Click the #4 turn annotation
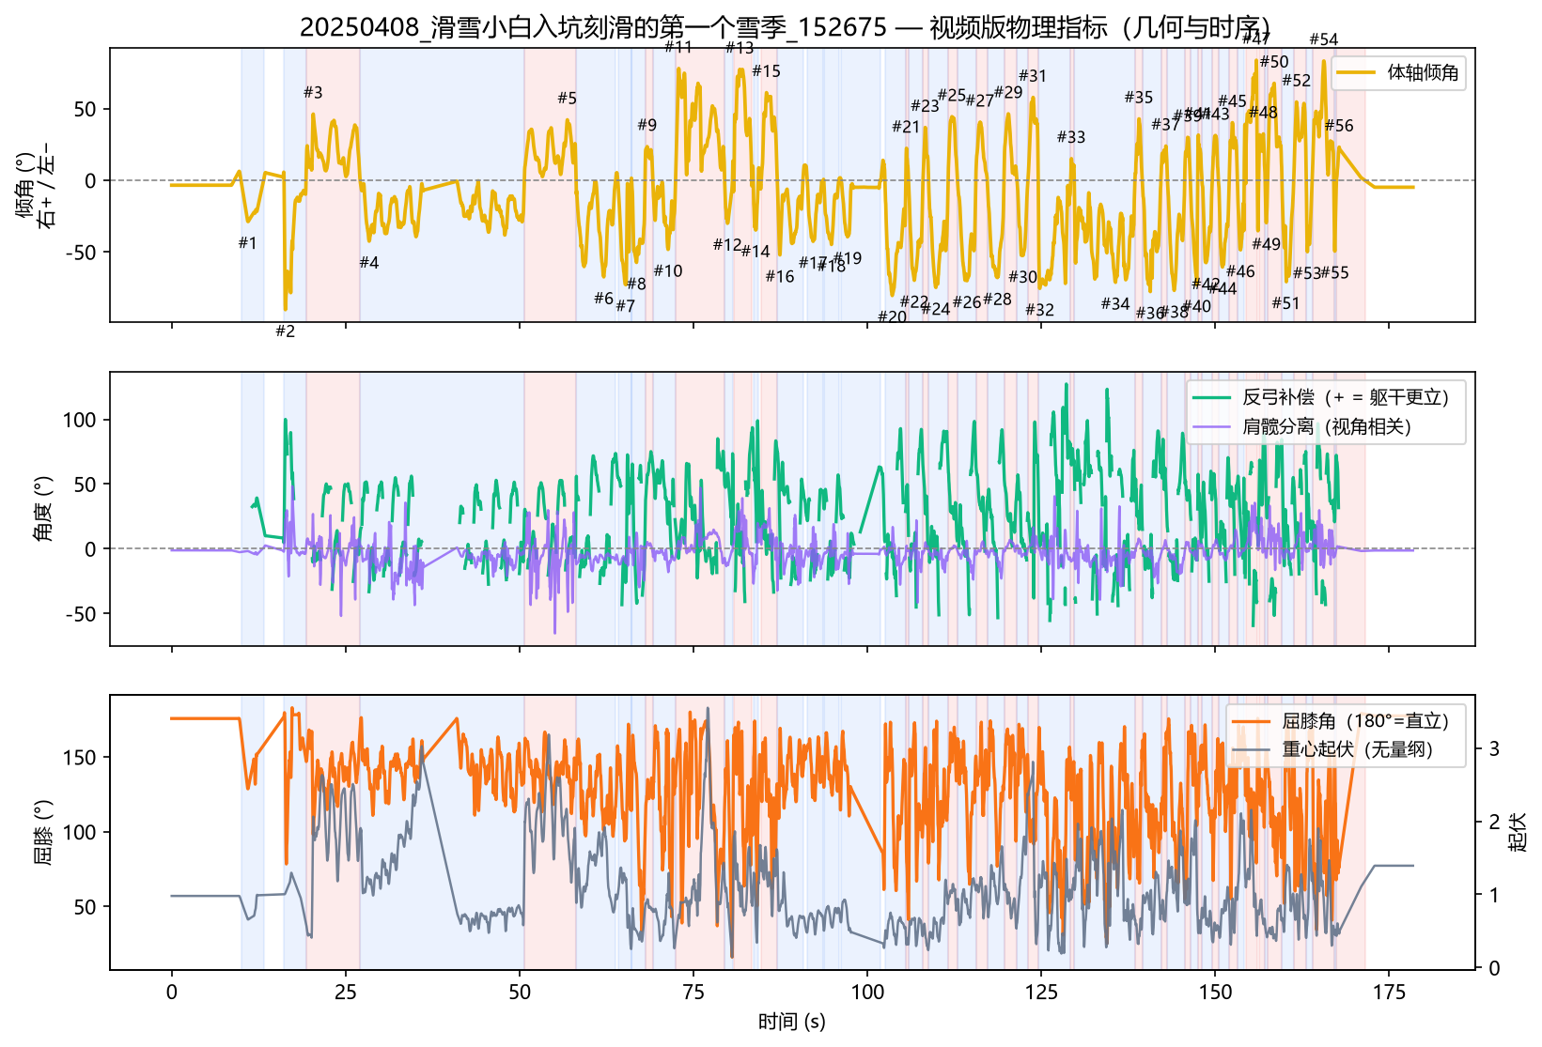 point(369,263)
